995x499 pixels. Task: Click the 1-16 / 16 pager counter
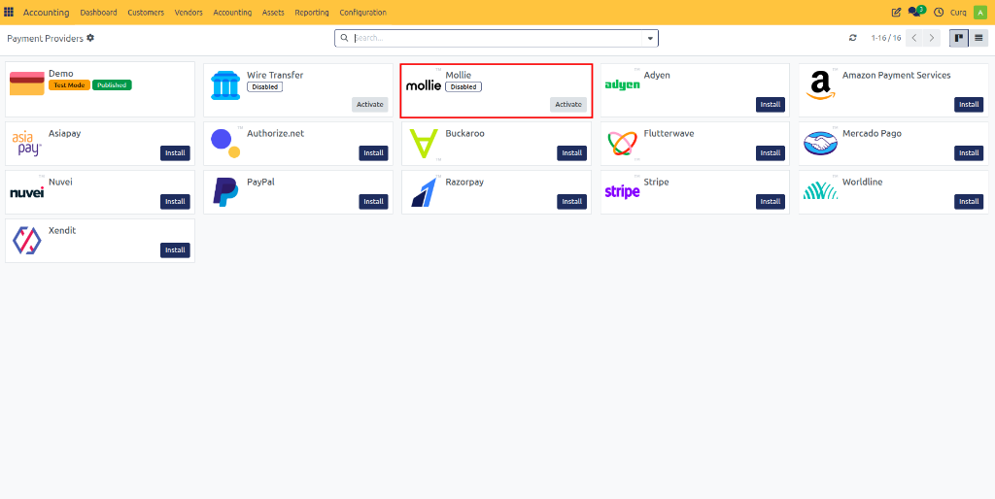point(886,38)
